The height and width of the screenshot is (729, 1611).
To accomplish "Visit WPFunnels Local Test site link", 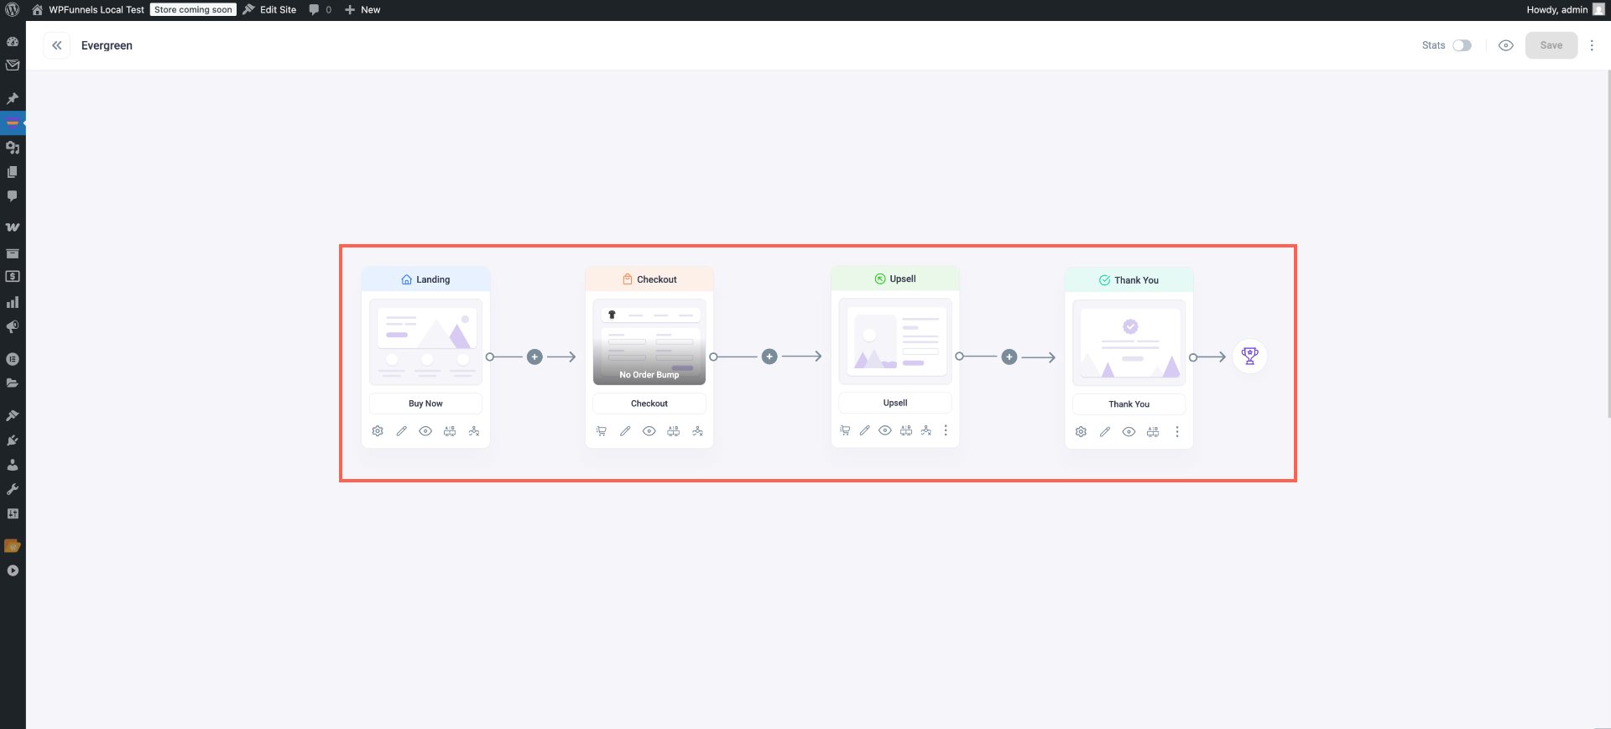I will click(x=88, y=10).
